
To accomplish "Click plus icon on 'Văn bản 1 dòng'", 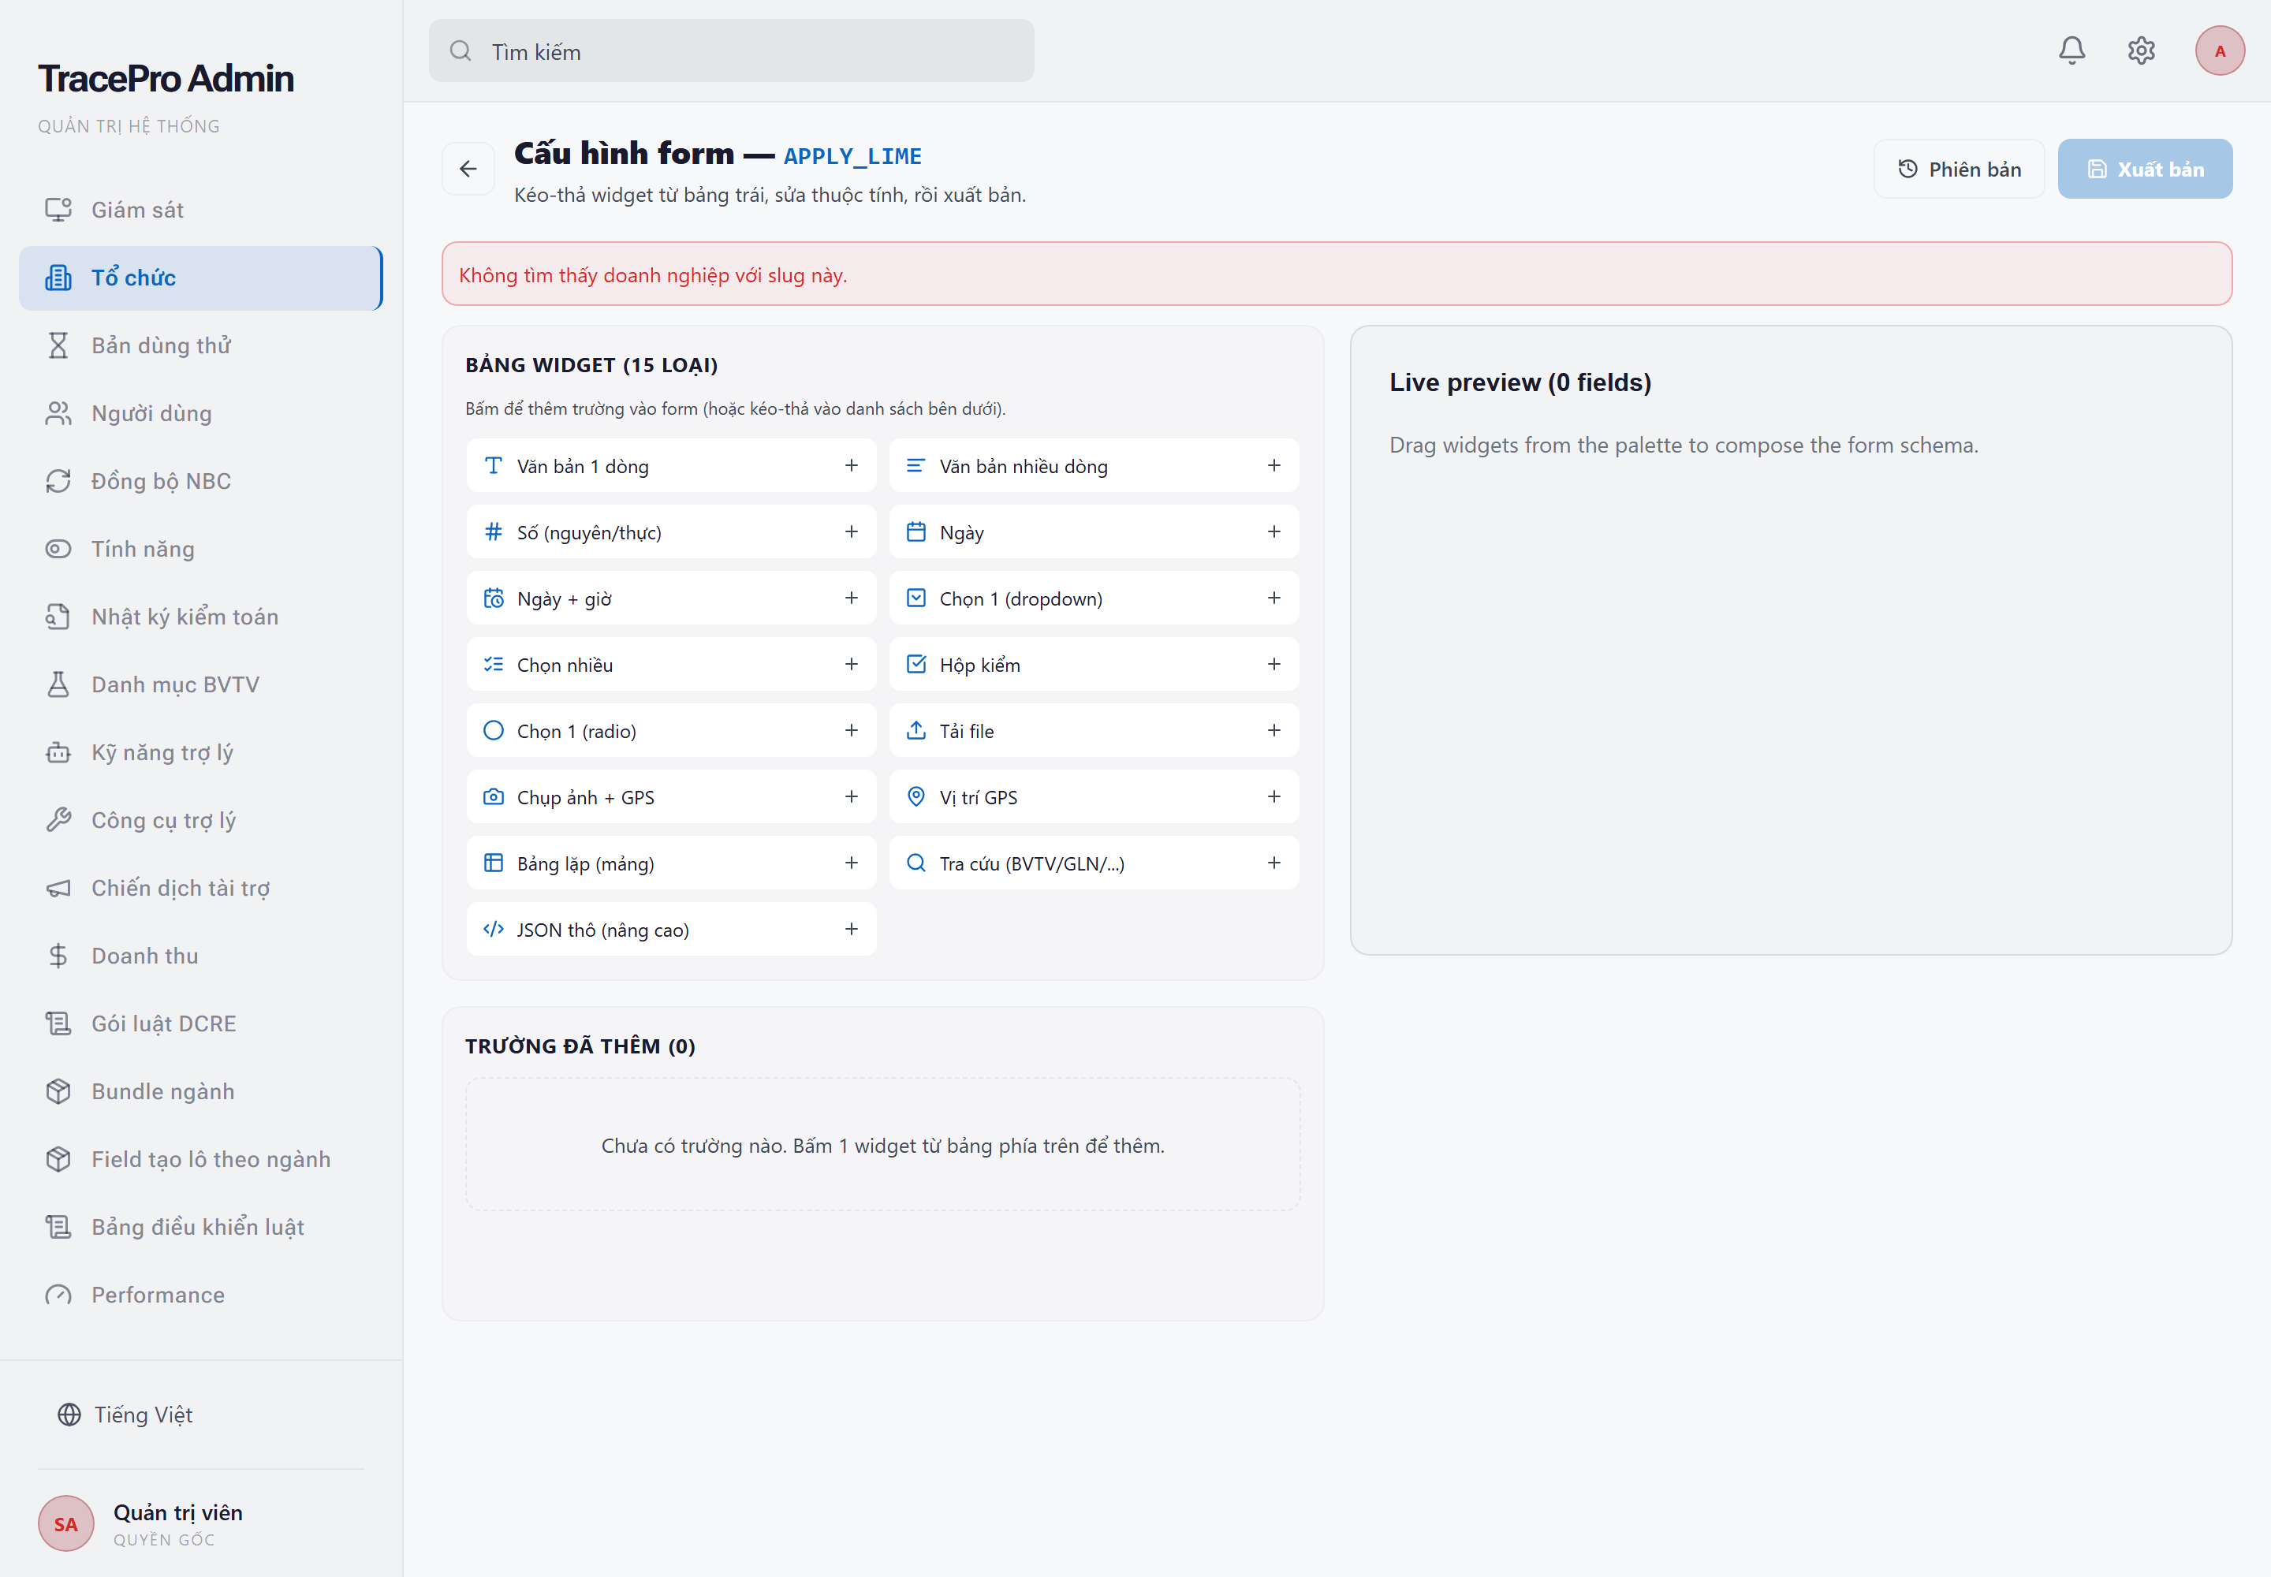I will coord(851,465).
